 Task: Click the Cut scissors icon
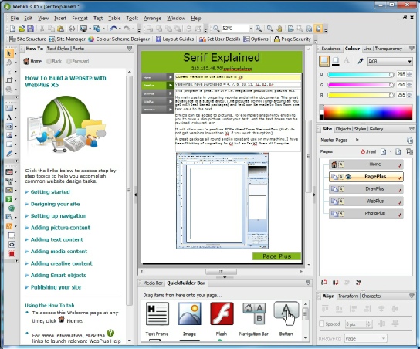[42, 29]
